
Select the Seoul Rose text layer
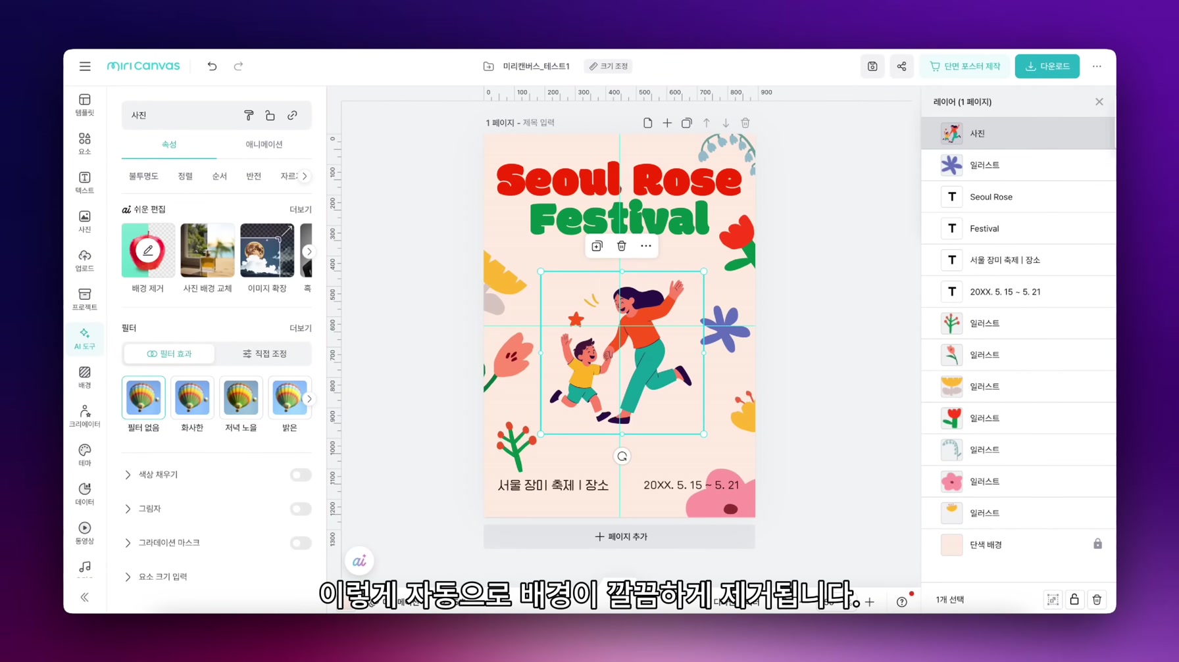(1018, 197)
